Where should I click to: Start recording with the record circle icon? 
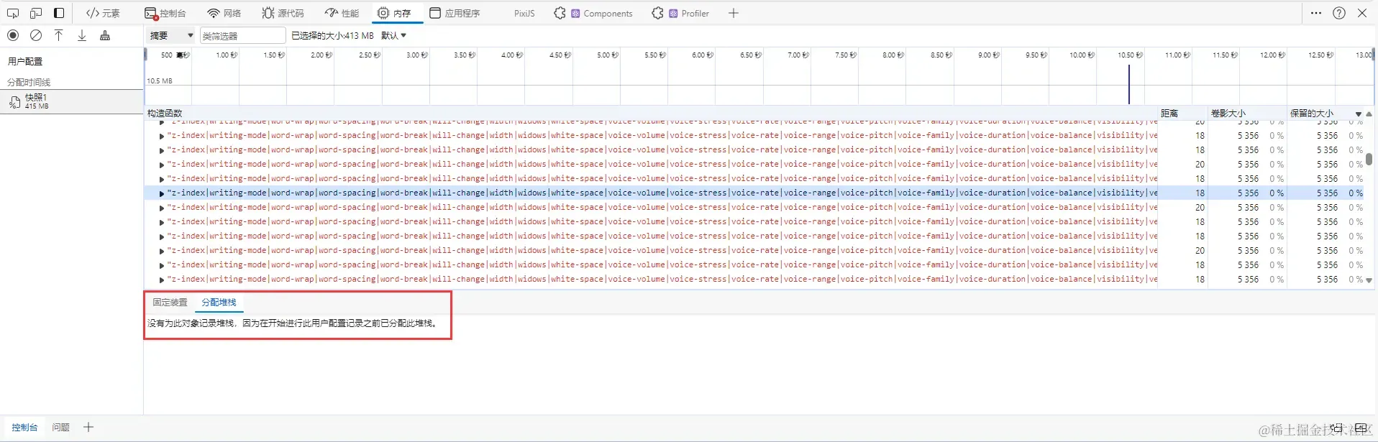click(x=13, y=35)
